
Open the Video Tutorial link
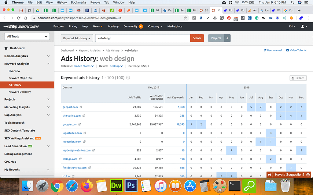point(296,50)
